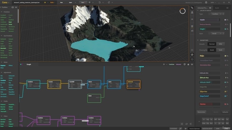Add a Perlin node from the toolbox

(x=10, y=24)
